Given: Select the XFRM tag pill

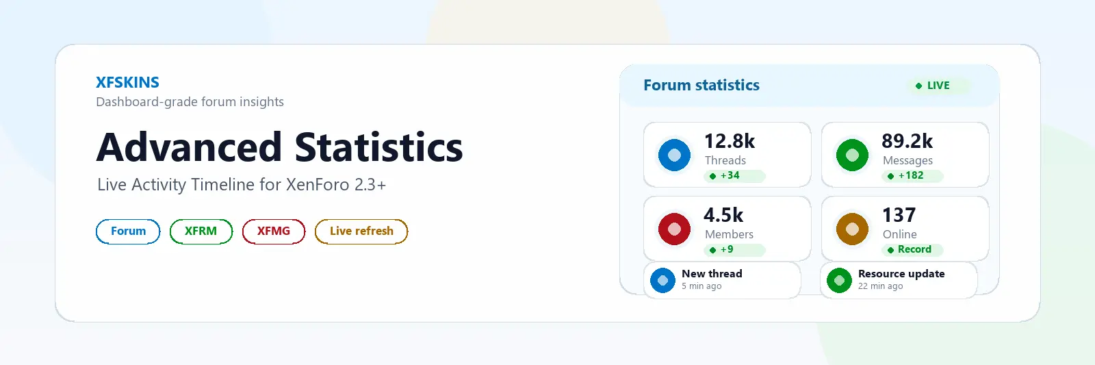Looking at the screenshot, I should [x=201, y=231].
